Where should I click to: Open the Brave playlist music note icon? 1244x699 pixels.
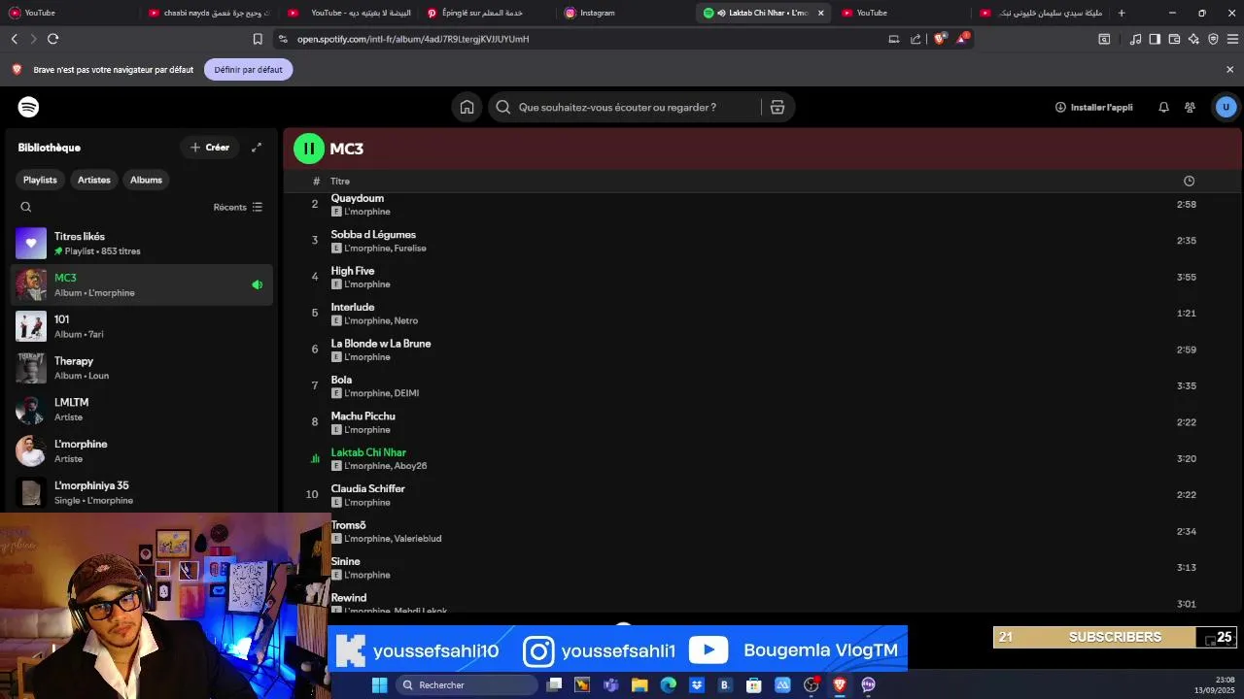1135,39
